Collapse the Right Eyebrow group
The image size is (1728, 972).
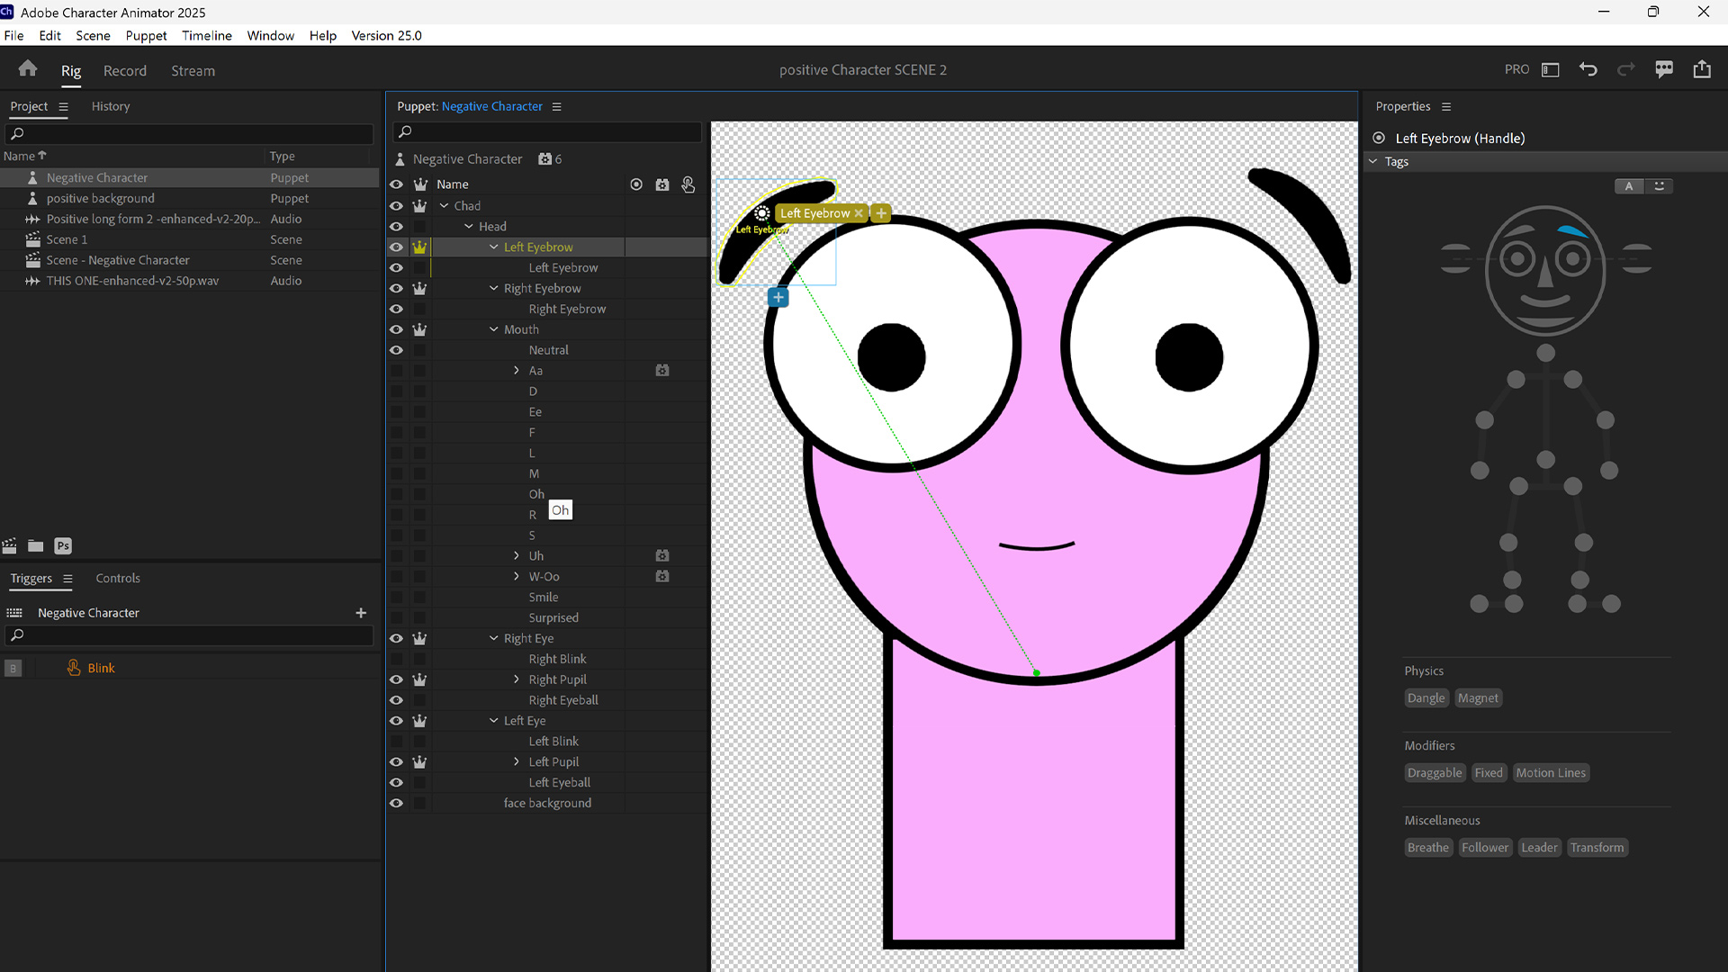point(494,289)
